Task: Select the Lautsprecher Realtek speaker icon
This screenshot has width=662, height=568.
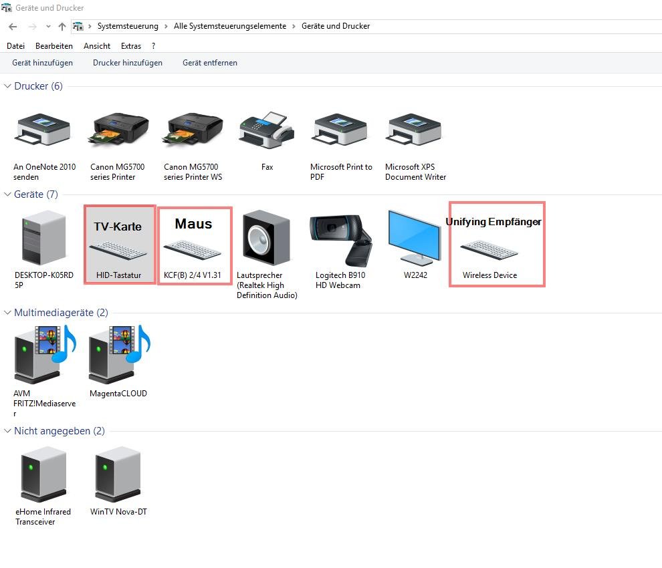Action: [x=266, y=238]
